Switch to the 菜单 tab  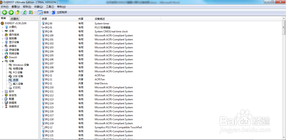(3, 18)
